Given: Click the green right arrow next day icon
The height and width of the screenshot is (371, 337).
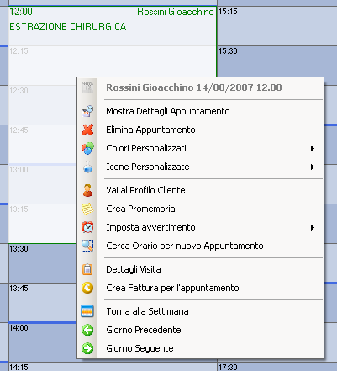Looking at the screenshot, I should 87,348.
